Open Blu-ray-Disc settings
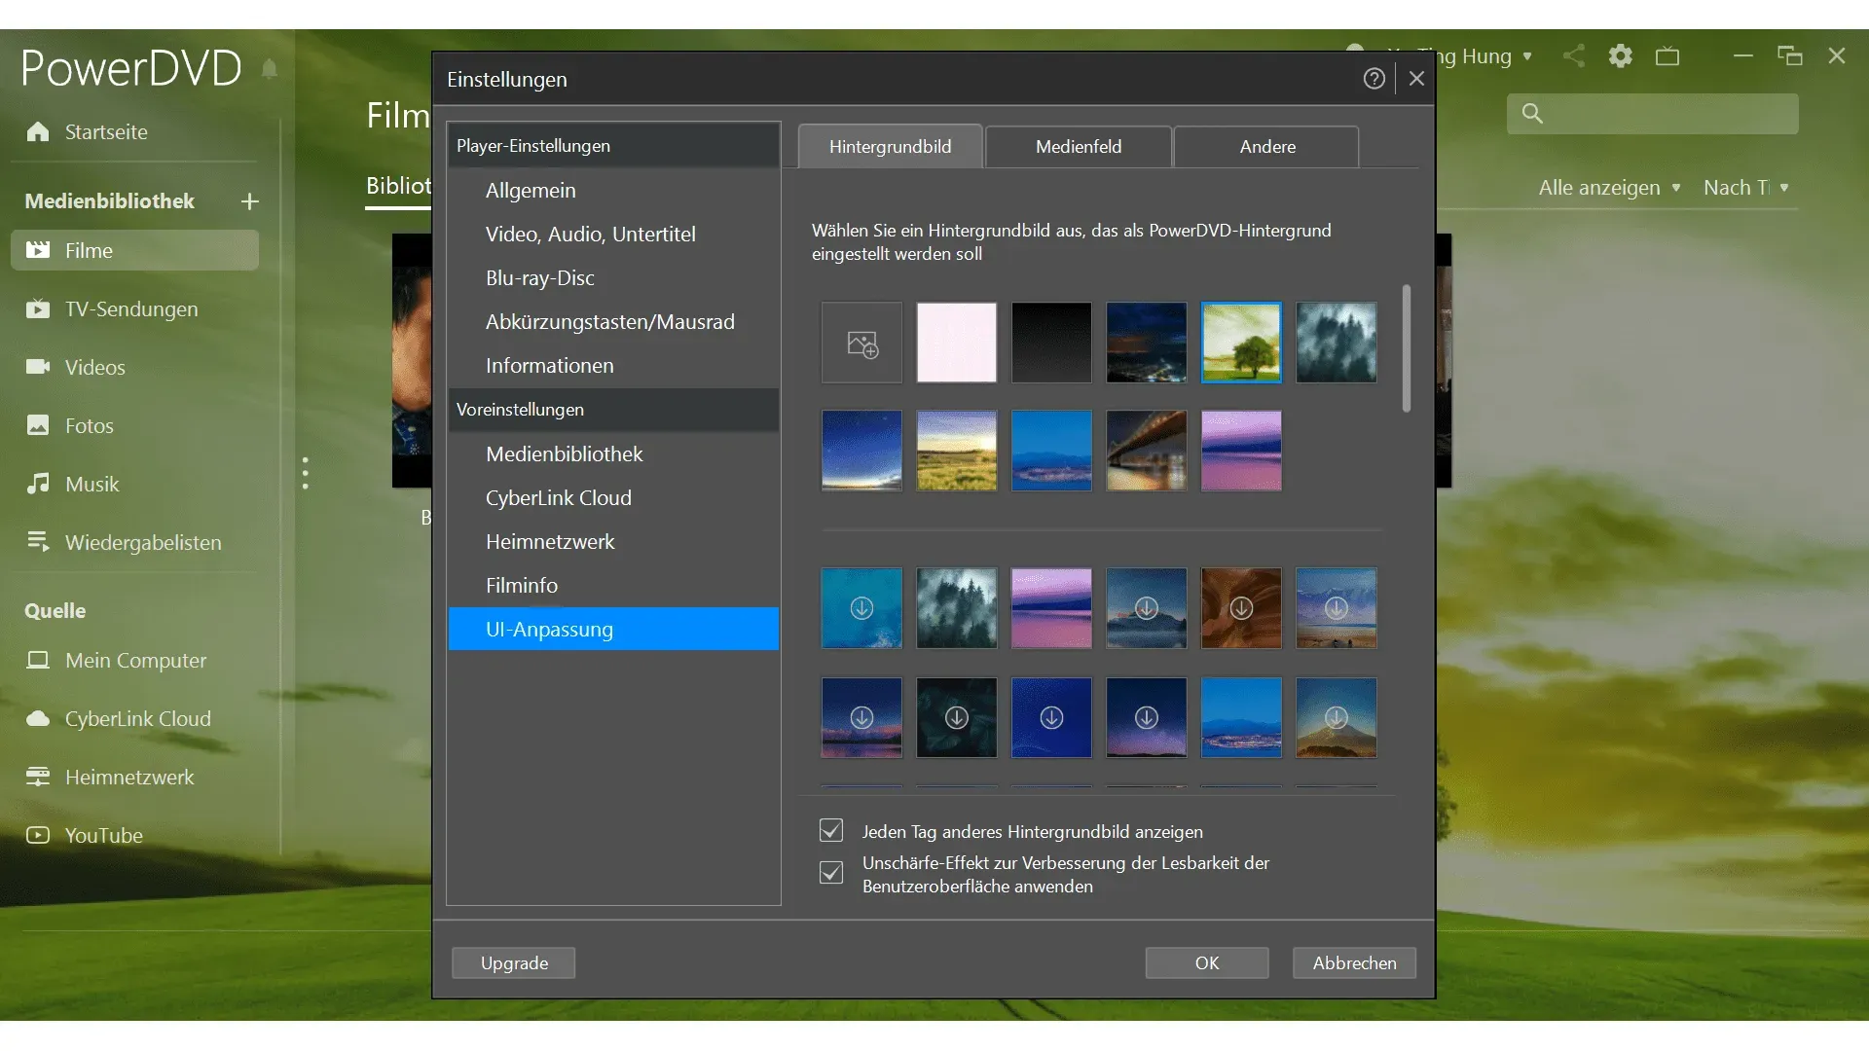This screenshot has width=1869, height=1051. point(613,278)
